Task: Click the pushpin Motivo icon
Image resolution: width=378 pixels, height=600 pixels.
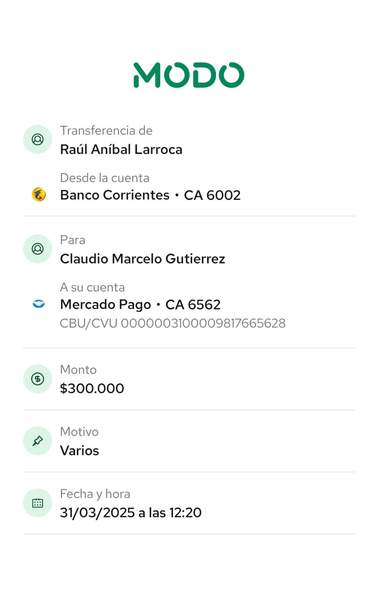Action: (37, 441)
